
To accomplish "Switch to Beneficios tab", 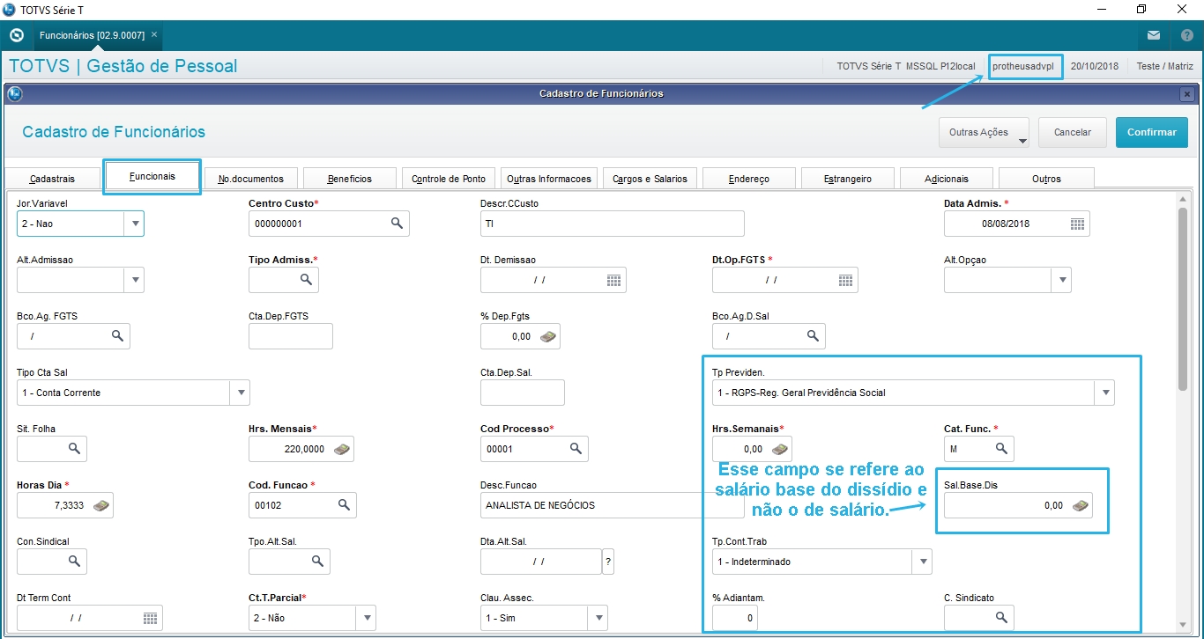I will [350, 179].
